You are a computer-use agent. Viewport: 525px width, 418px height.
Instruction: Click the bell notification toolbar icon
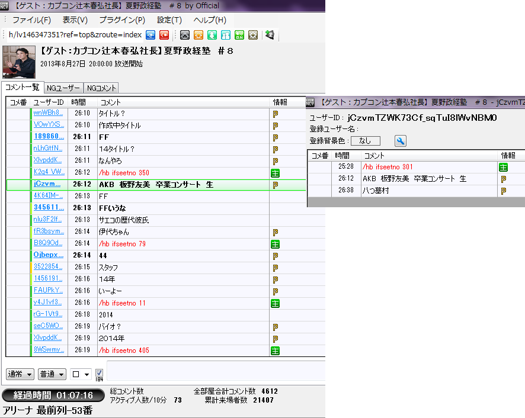(x=270, y=35)
